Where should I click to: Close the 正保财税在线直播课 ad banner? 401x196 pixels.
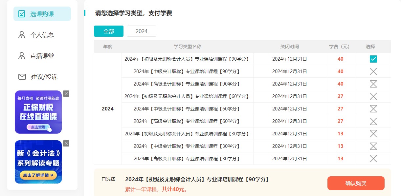pyautogui.click(x=66, y=94)
